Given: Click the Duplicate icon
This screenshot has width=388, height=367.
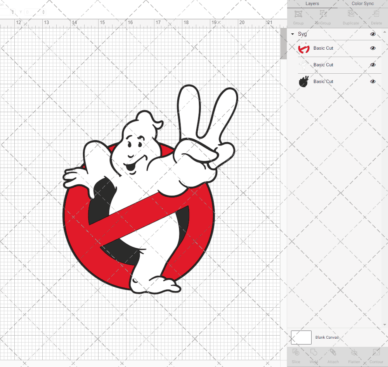Looking at the screenshot, I should 351,14.
